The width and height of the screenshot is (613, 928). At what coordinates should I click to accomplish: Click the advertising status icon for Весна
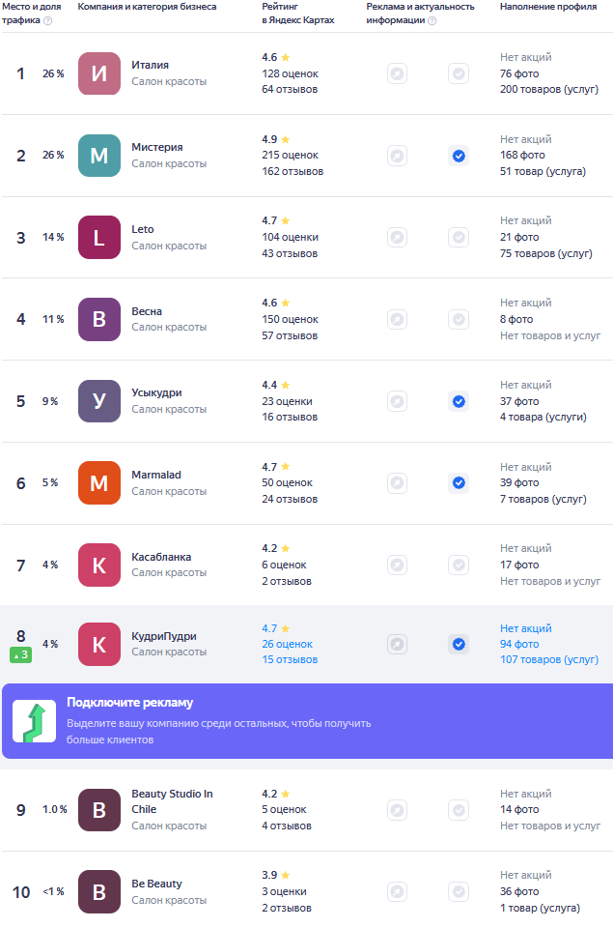pos(397,320)
